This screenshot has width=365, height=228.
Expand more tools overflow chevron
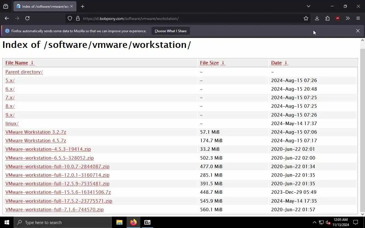[348, 18]
